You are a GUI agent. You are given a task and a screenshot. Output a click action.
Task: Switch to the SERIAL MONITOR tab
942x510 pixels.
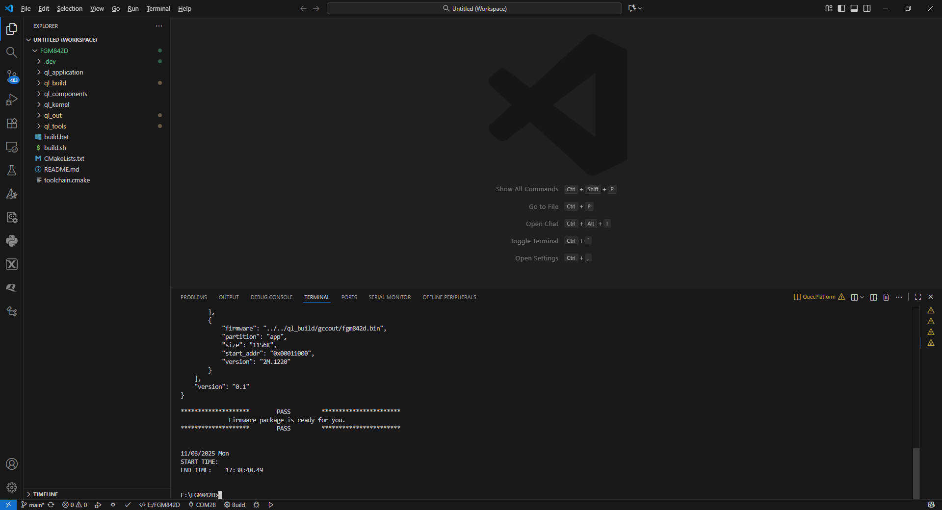coord(390,297)
